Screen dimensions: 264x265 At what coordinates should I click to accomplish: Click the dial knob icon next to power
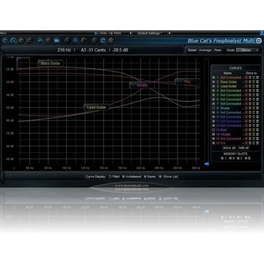point(13,41)
